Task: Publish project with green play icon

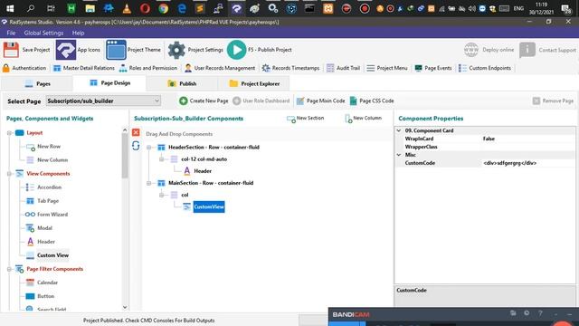Action: (x=260, y=50)
